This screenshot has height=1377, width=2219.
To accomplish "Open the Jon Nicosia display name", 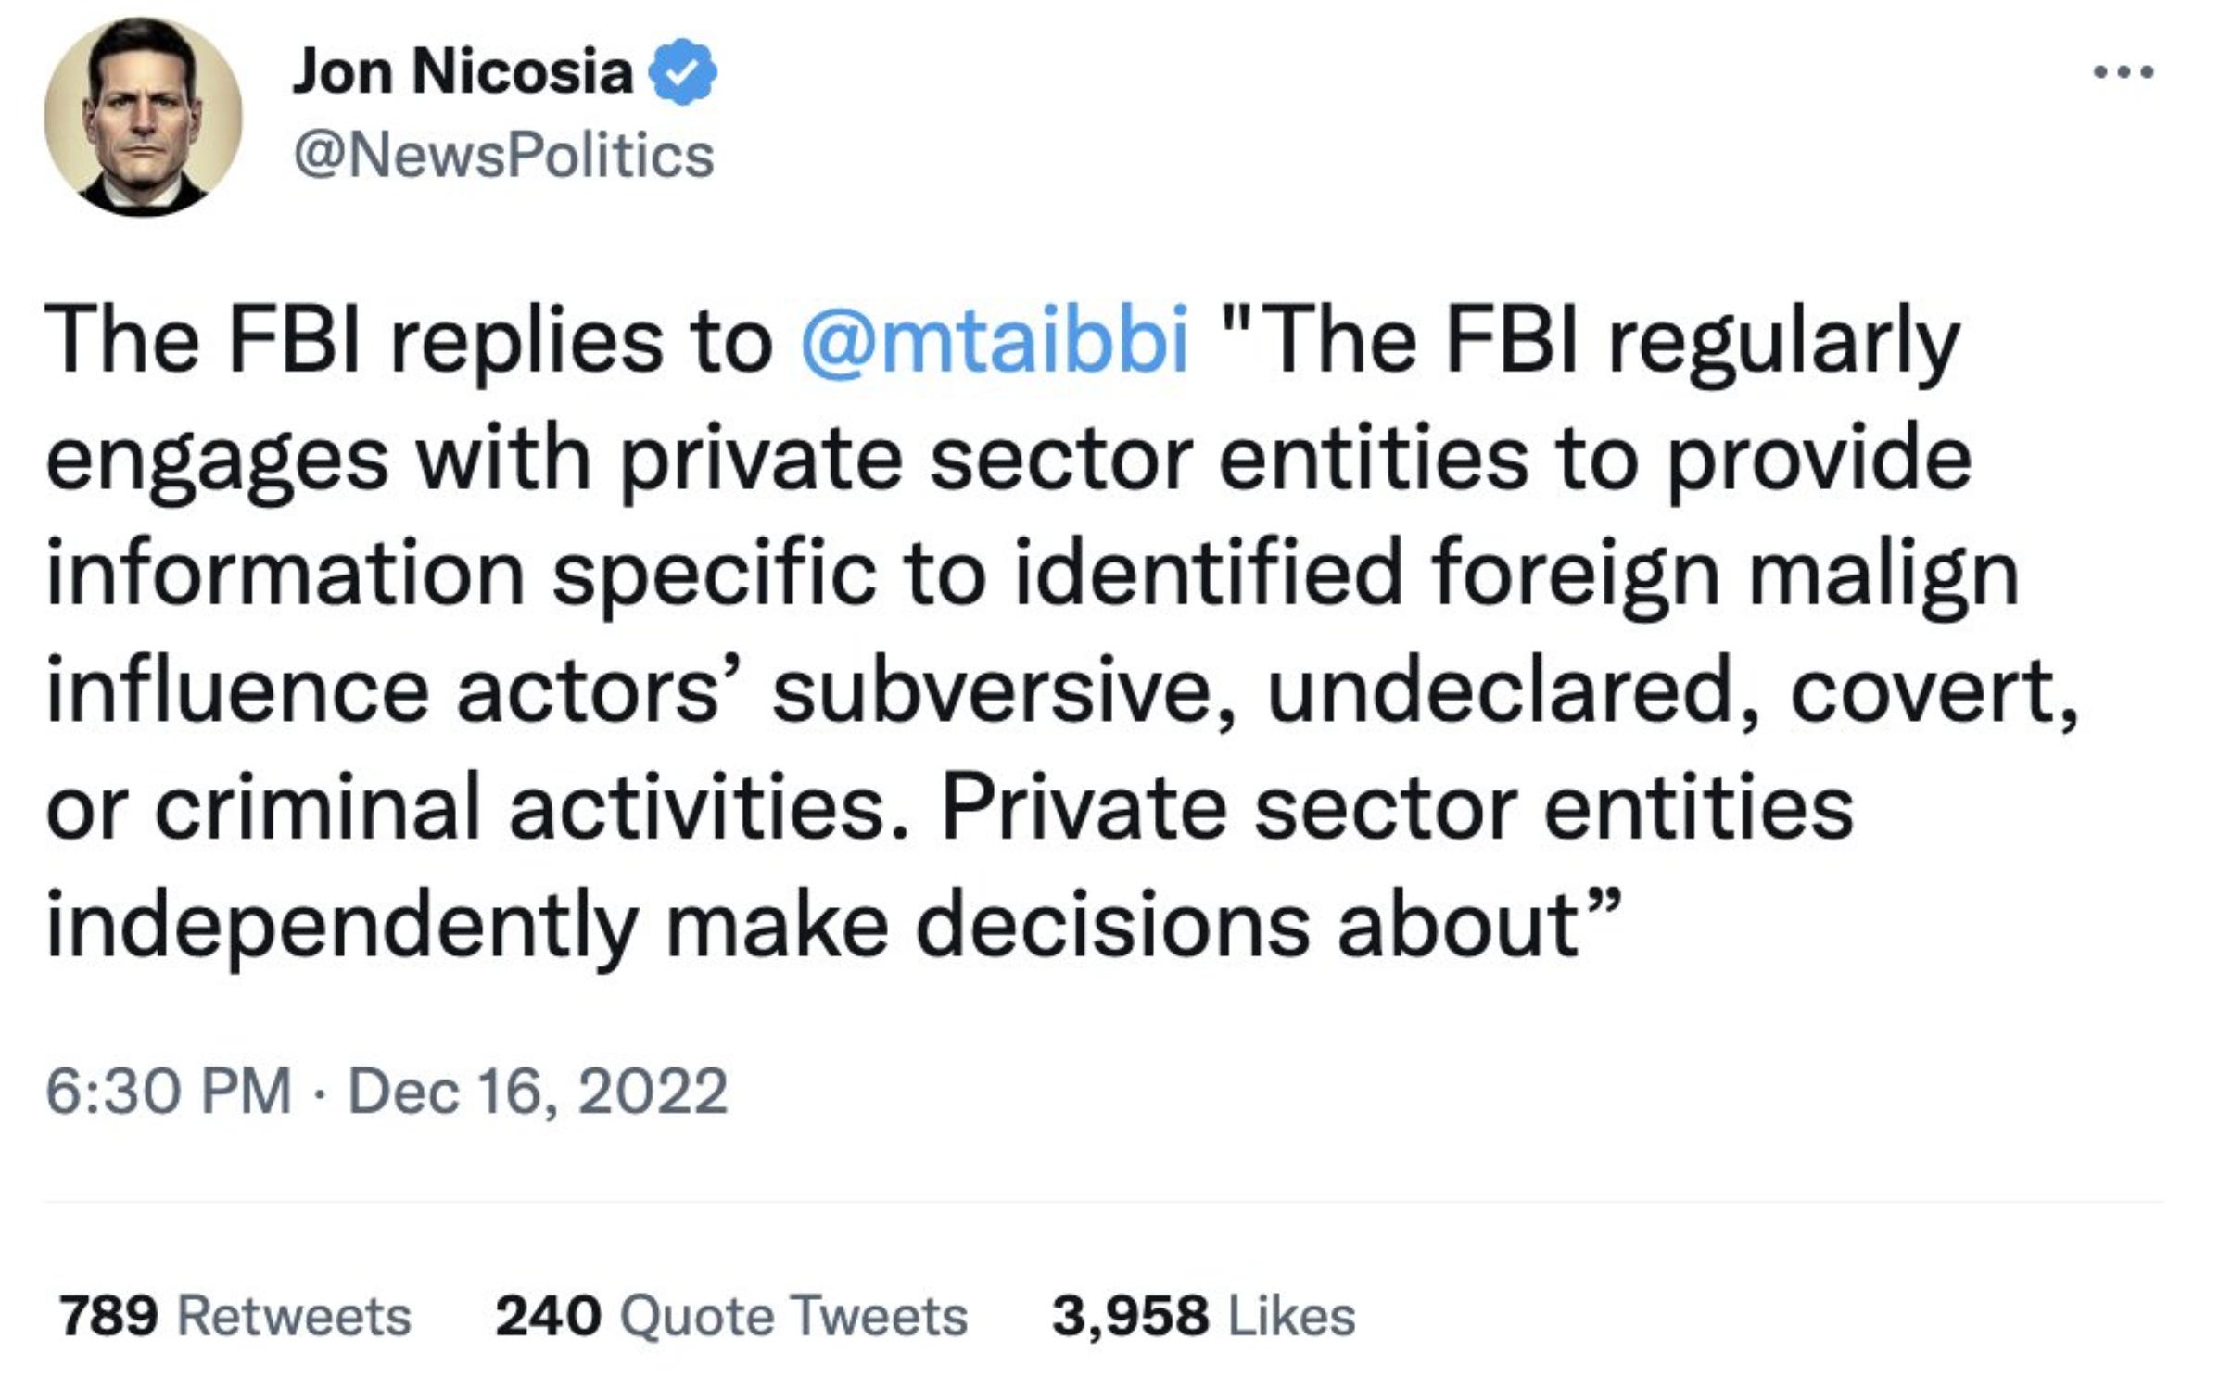I will (x=462, y=72).
